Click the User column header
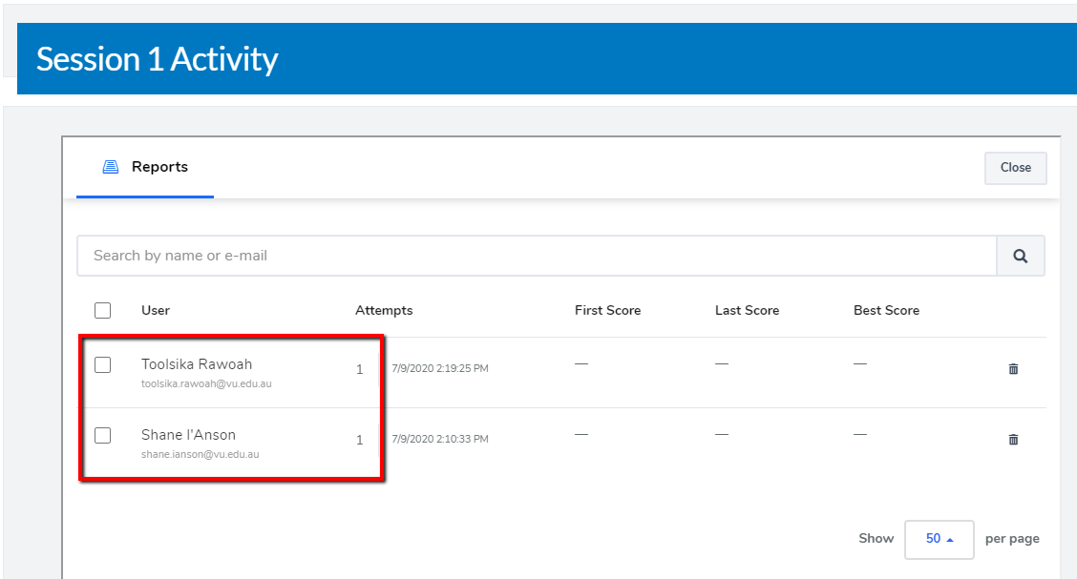Screen dimensions: 1077x579 click(156, 310)
